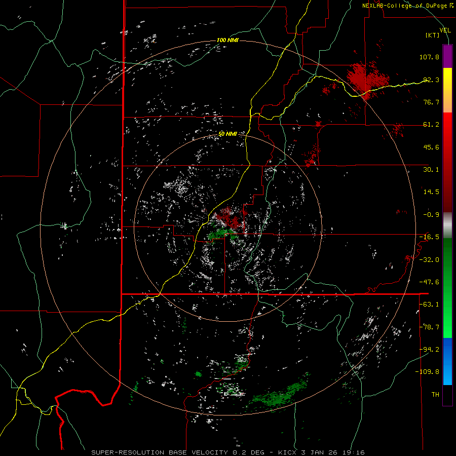456x456 pixels.
Task: Click the 92.3 velocity scale value
Action: coord(431,80)
